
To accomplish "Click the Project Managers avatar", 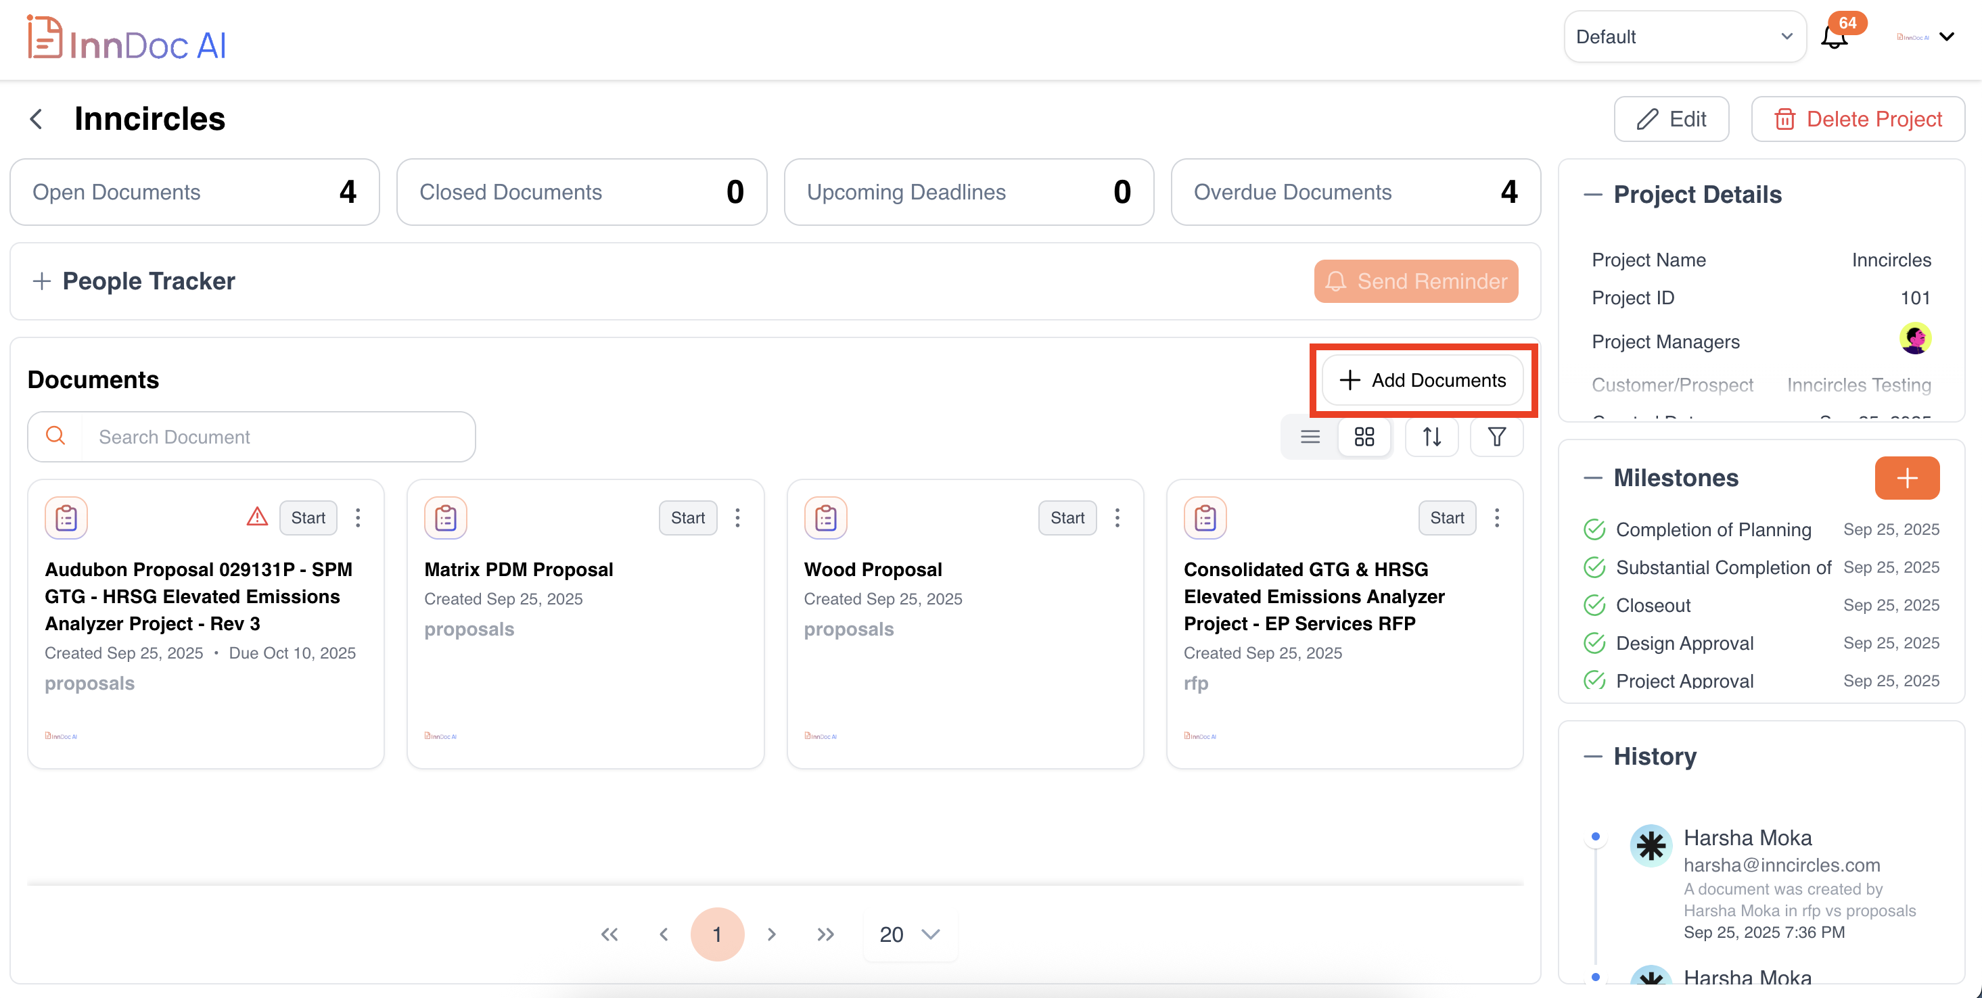I will click(1914, 339).
